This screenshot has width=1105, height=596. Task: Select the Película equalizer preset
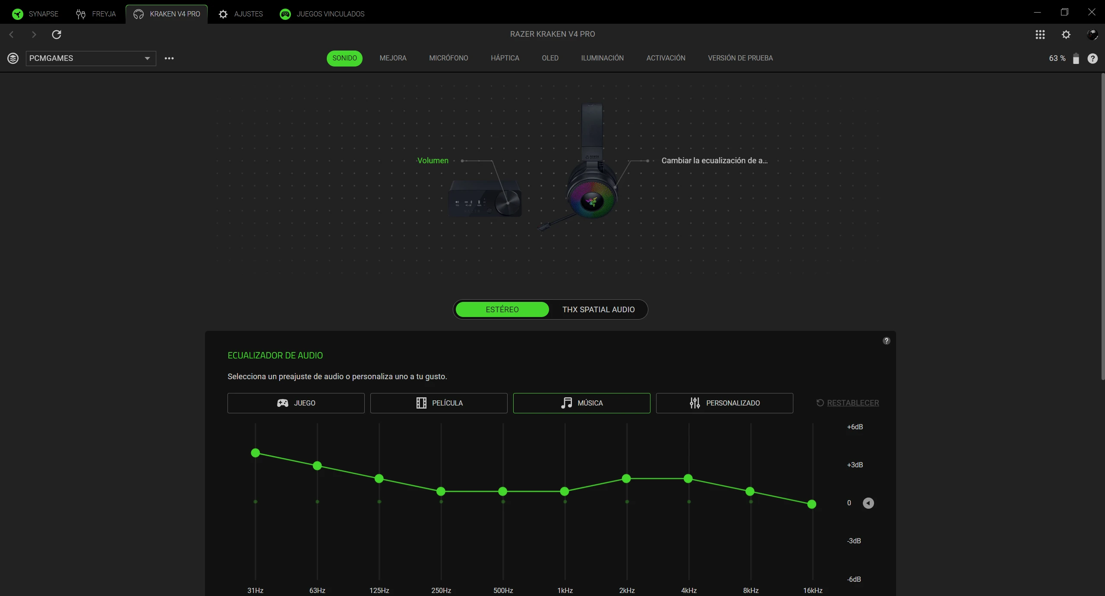pos(439,403)
